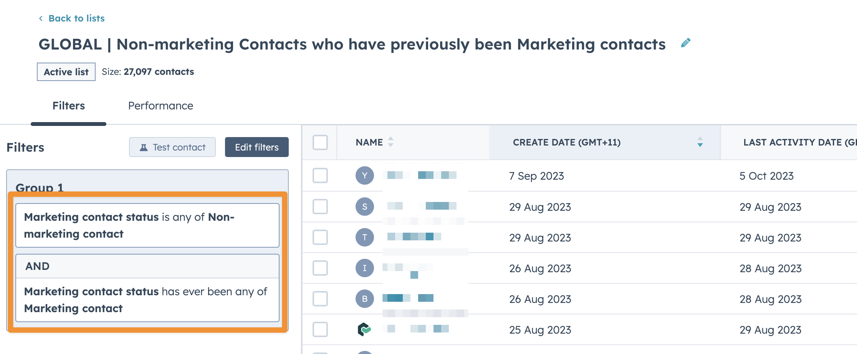Click the pencil icon to edit list name
This screenshot has height=354, width=857.
tap(685, 43)
